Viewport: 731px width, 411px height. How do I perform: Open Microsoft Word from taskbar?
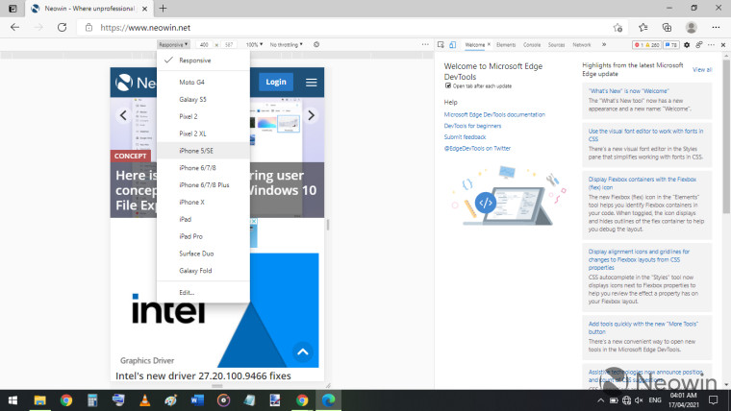pos(197,400)
